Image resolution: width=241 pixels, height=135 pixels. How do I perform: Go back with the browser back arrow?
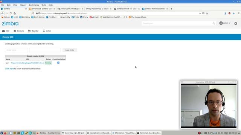click(3, 13)
